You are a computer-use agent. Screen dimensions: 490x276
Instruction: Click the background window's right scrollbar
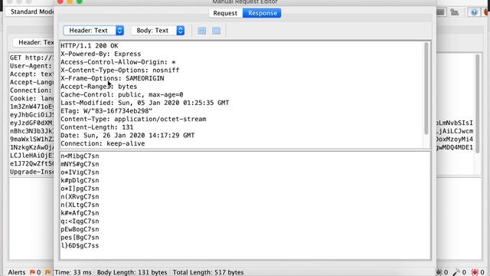[477, 103]
